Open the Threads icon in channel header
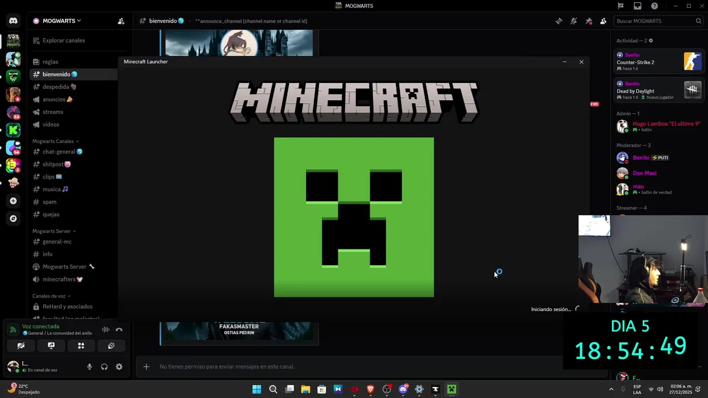This screenshot has height=398, width=708. (559, 21)
